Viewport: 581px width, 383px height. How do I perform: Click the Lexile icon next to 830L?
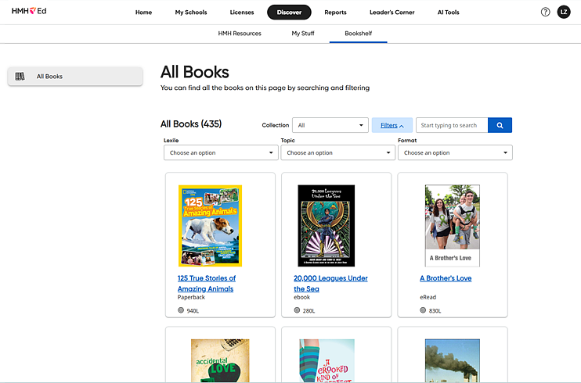coord(423,310)
